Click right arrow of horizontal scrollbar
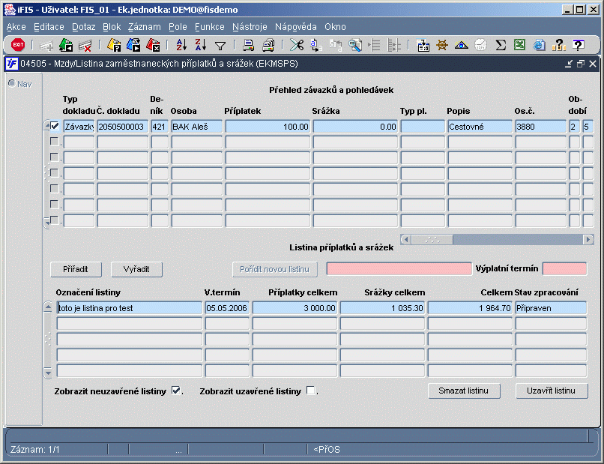Viewport: 604px width, 464px height. point(588,240)
